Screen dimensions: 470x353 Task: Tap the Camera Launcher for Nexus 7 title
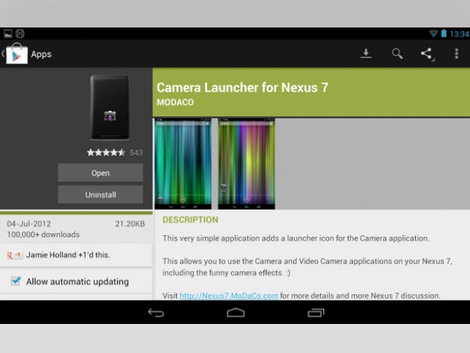pyautogui.click(x=243, y=88)
